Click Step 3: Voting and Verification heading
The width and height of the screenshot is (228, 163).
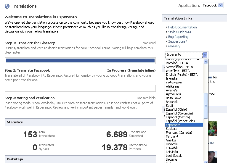tap(30, 98)
